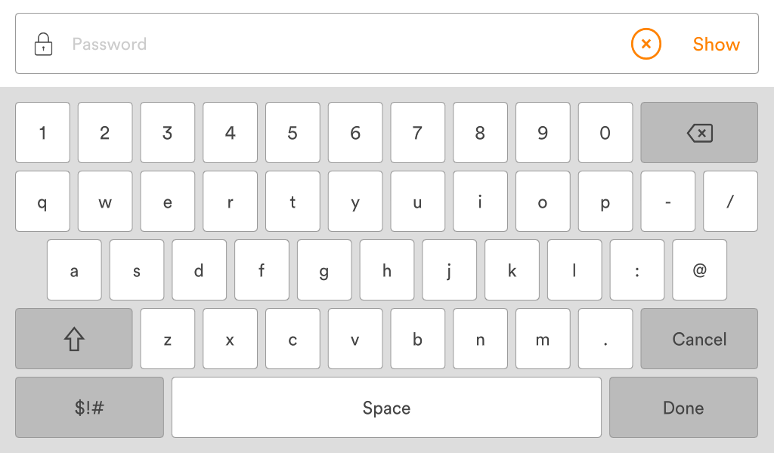Tap the Space bar

[386, 408]
